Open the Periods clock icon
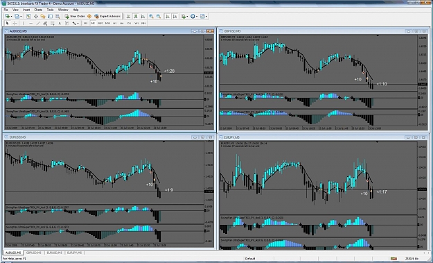This screenshot has width=433, height=263. pos(193,17)
